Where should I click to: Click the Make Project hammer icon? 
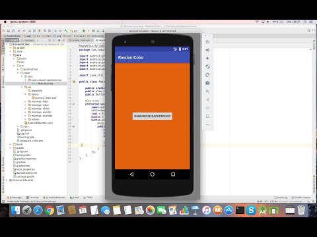[66, 31]
